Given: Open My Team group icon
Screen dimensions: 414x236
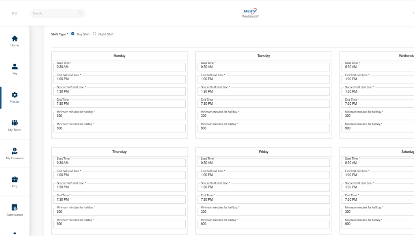Looking at the screenshot, I should [15, 123].
